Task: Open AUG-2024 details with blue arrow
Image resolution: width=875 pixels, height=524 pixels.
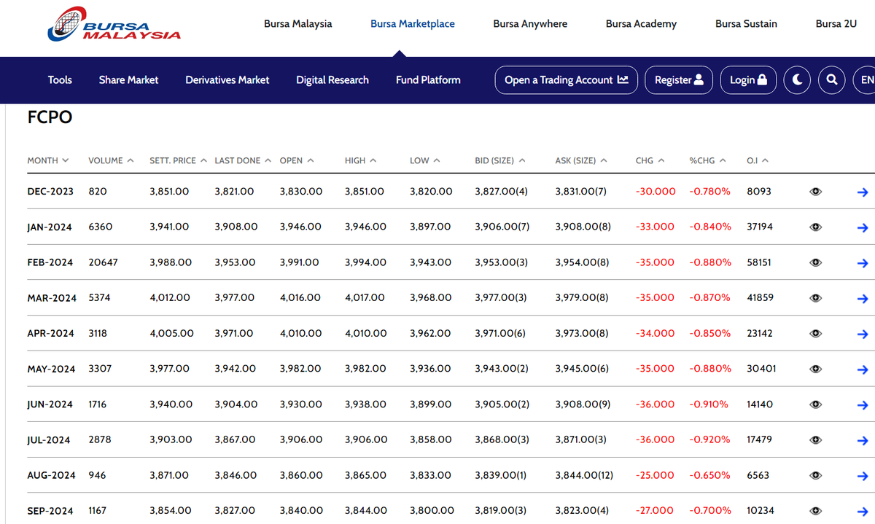Action: (863, 476)
